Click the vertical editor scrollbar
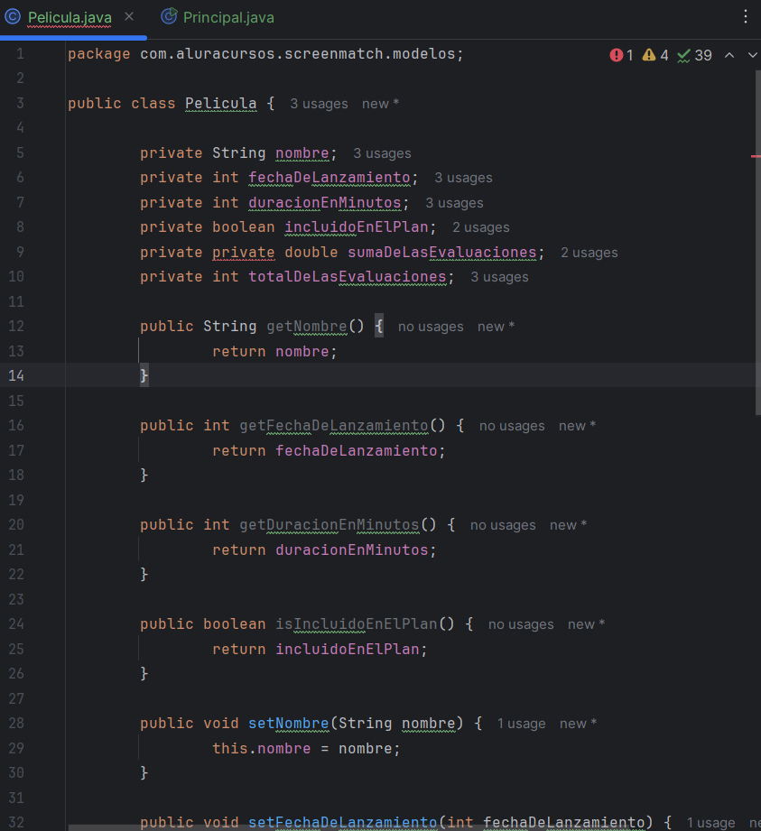This screenshot has height=831, width=761. 757,242
